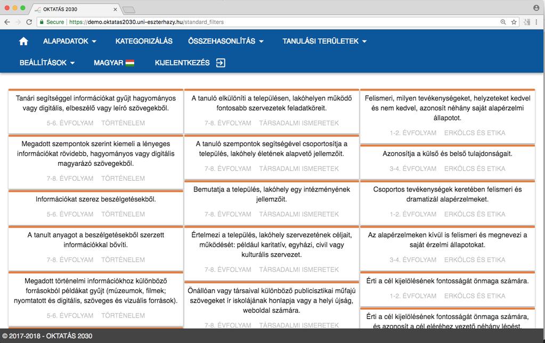Open card 'Információkat szerez beszélgetésekből'
The width and height of the screenshot is (545, 343).
(x=95, y=207)
